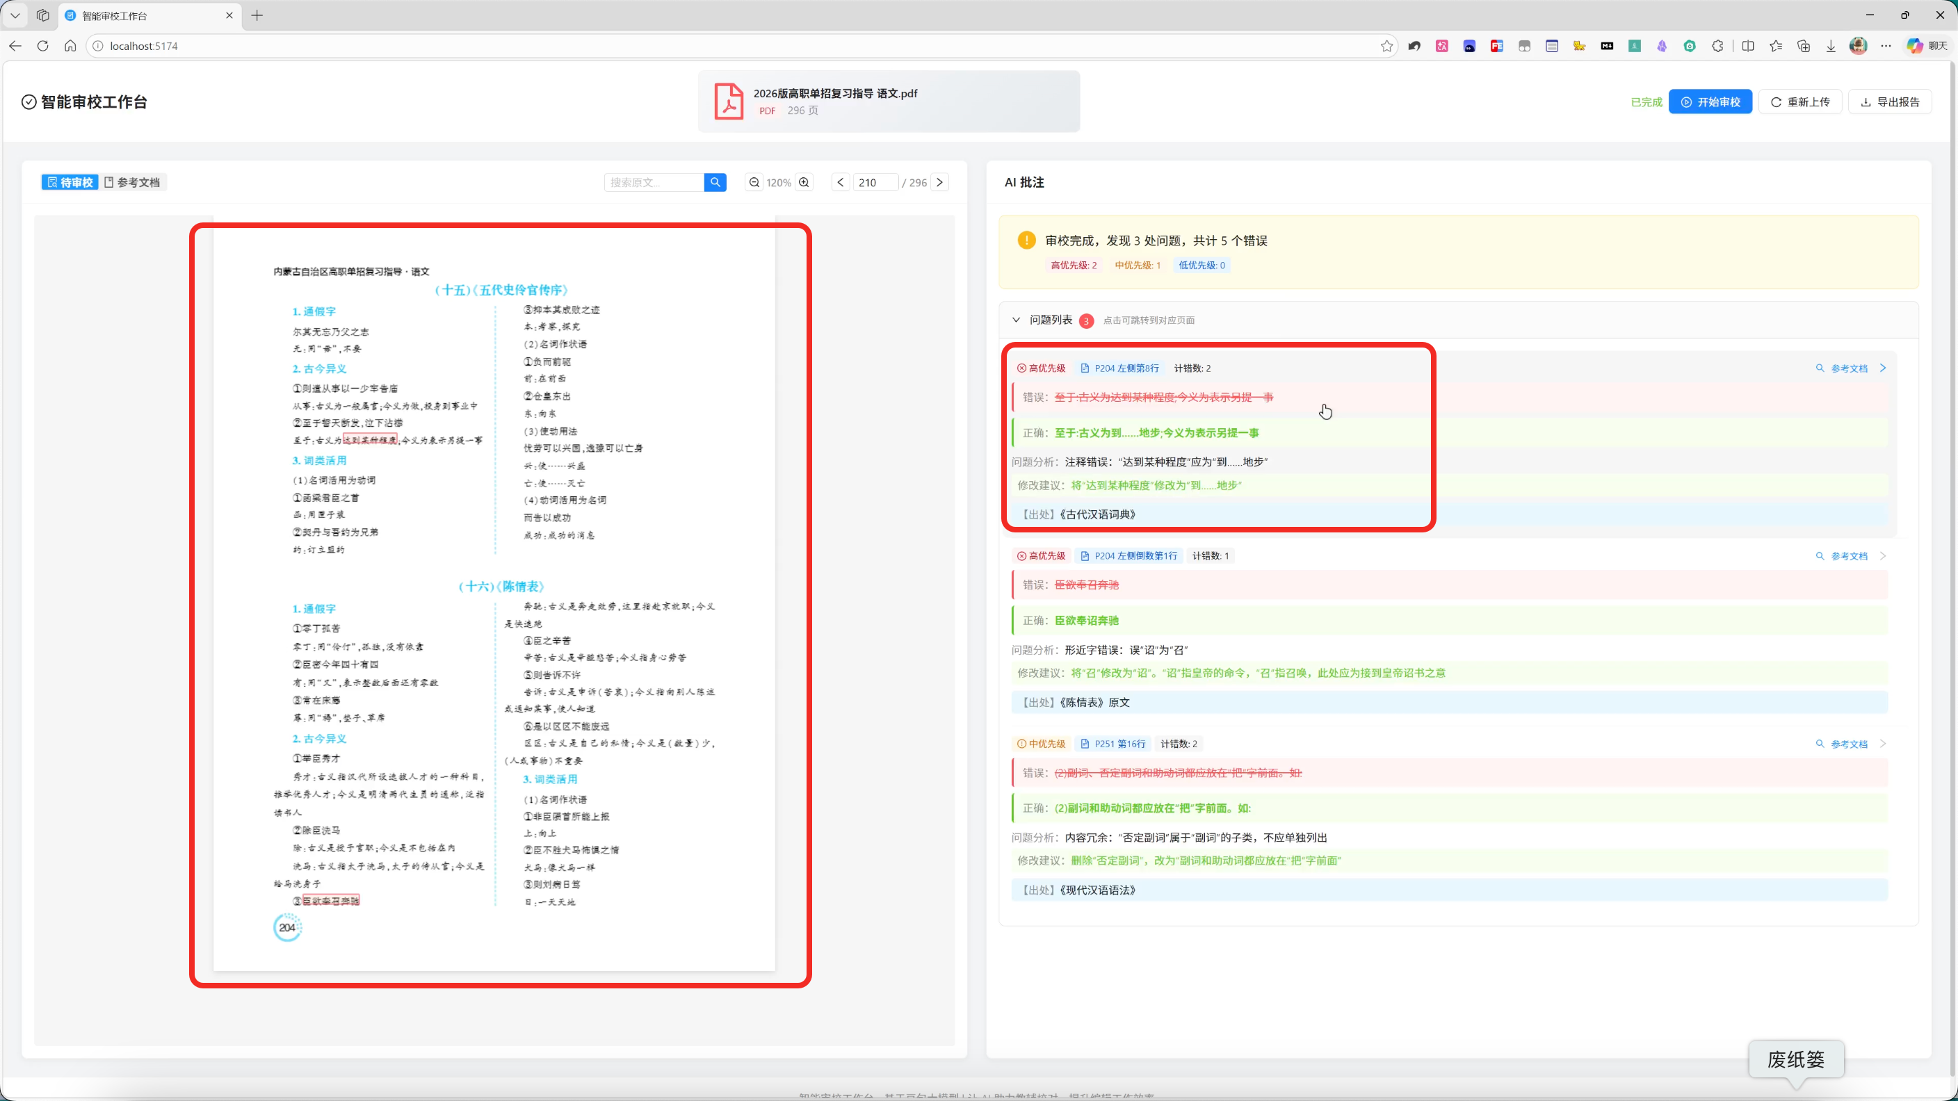
Task: Open browser settings ellipsis menu
Action: point(1886,47)
